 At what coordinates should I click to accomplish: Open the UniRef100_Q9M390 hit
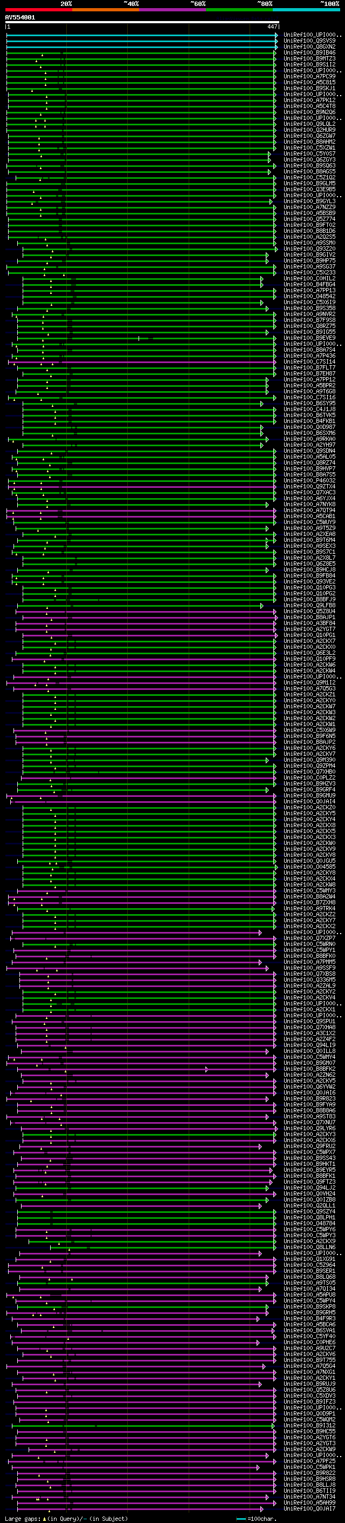(309, 760)
